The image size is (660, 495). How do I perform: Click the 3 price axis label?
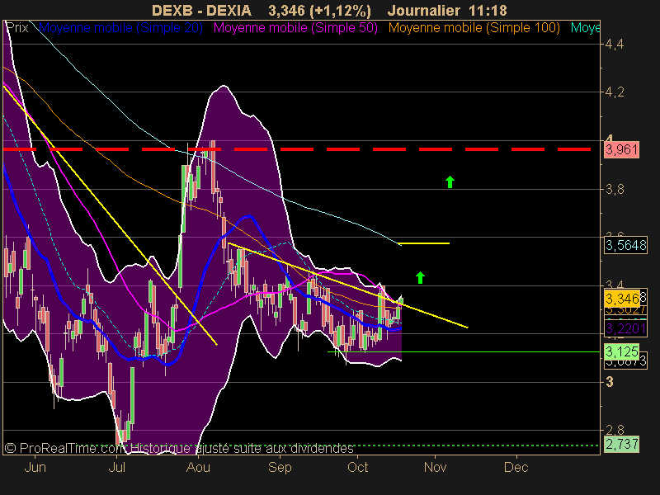(x=610, y=382)
